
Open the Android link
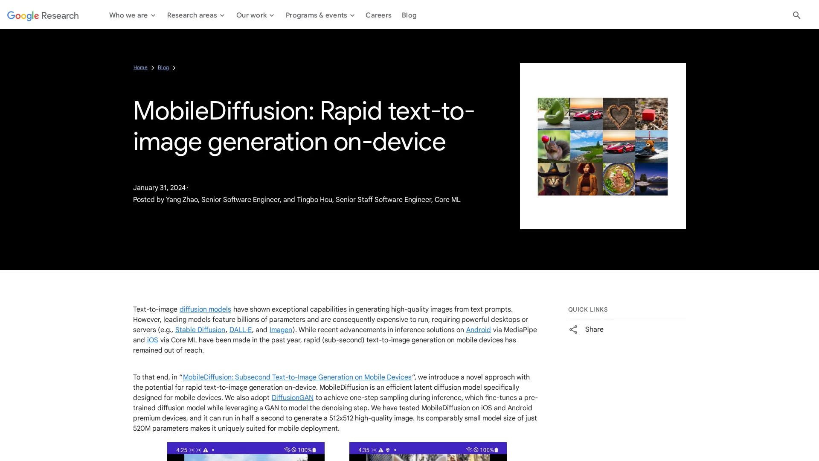tap(478, 330)
